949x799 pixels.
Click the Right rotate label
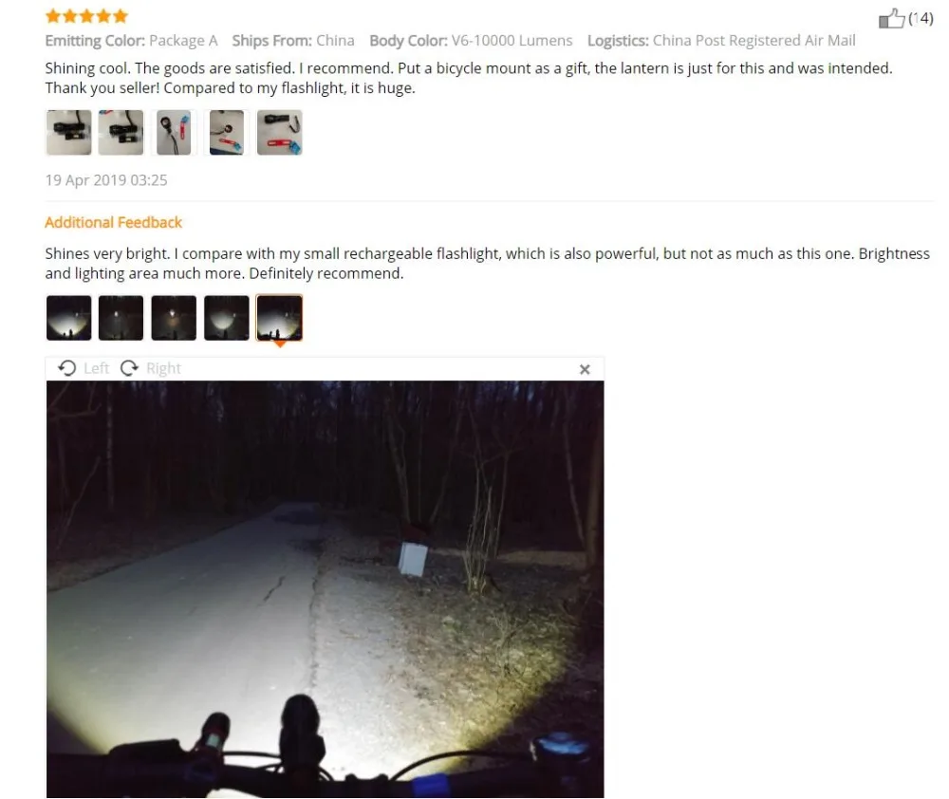point(163,368)
